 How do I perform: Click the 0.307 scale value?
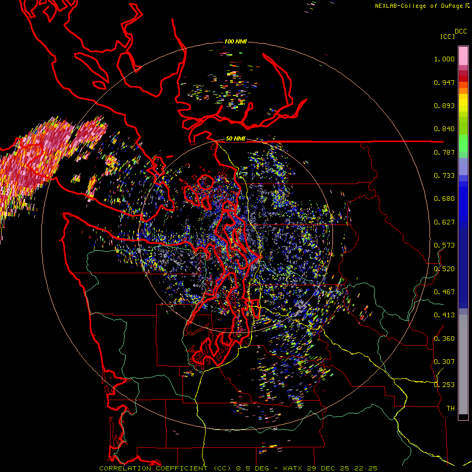click(x=444, y=362)
